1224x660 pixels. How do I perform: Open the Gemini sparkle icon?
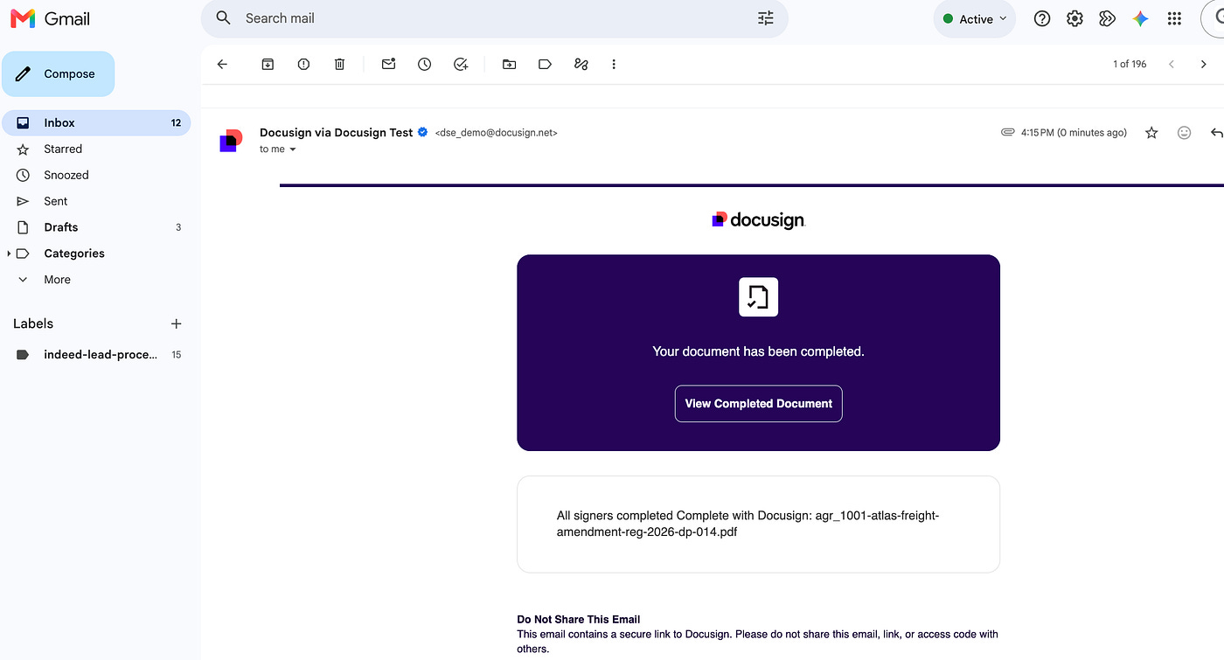tap(1140, 18)
